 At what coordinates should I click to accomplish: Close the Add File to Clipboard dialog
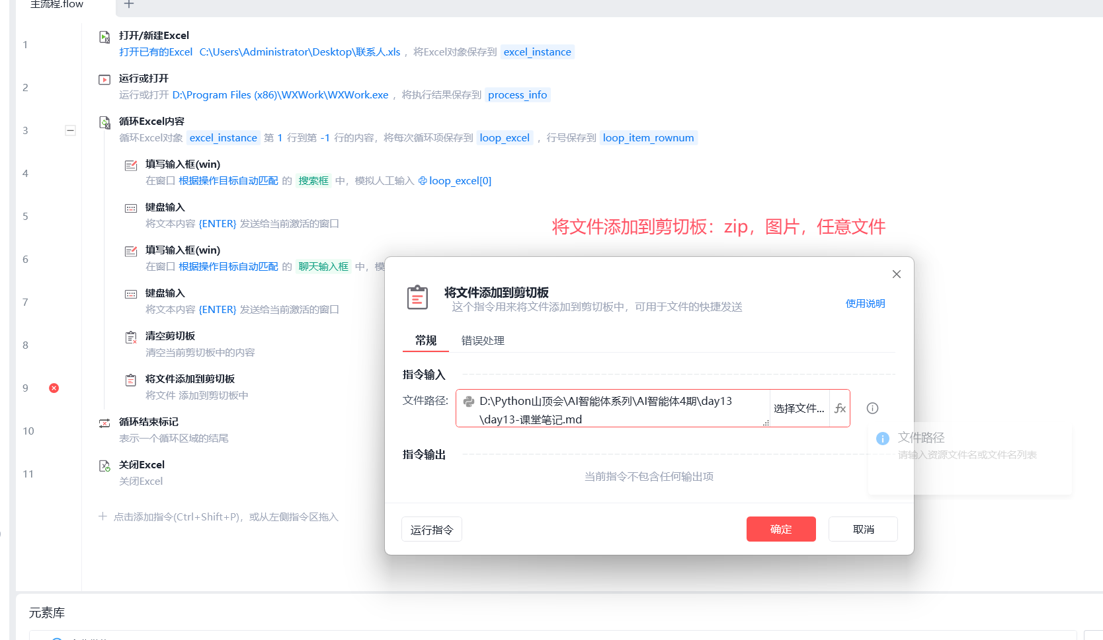coord(897,274)
